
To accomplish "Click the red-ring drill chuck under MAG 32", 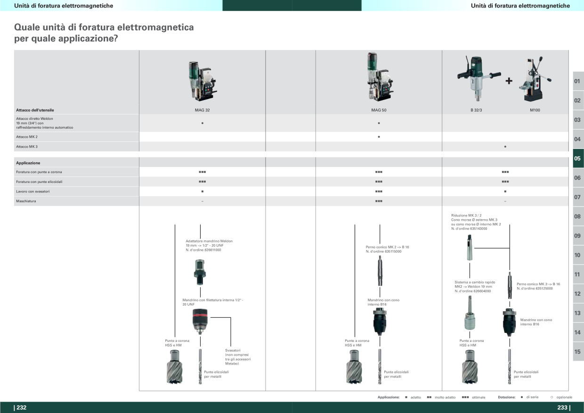I will coord(201,321).
